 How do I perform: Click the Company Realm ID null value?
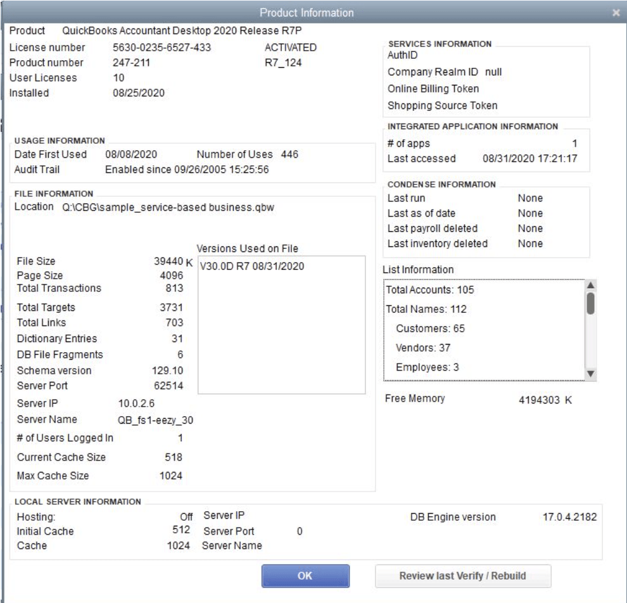coord(493,72)
